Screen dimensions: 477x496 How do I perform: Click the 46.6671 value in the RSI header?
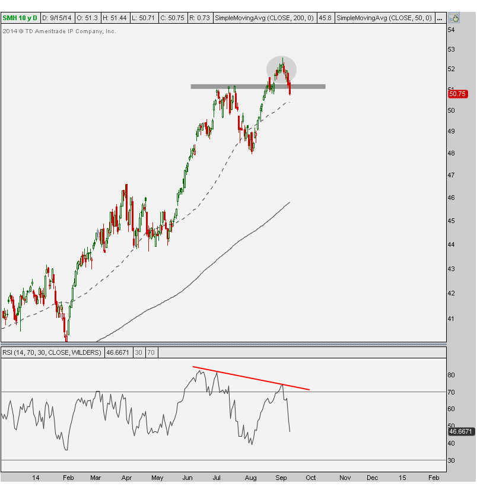pyautogui.click(x=117, y=352)
